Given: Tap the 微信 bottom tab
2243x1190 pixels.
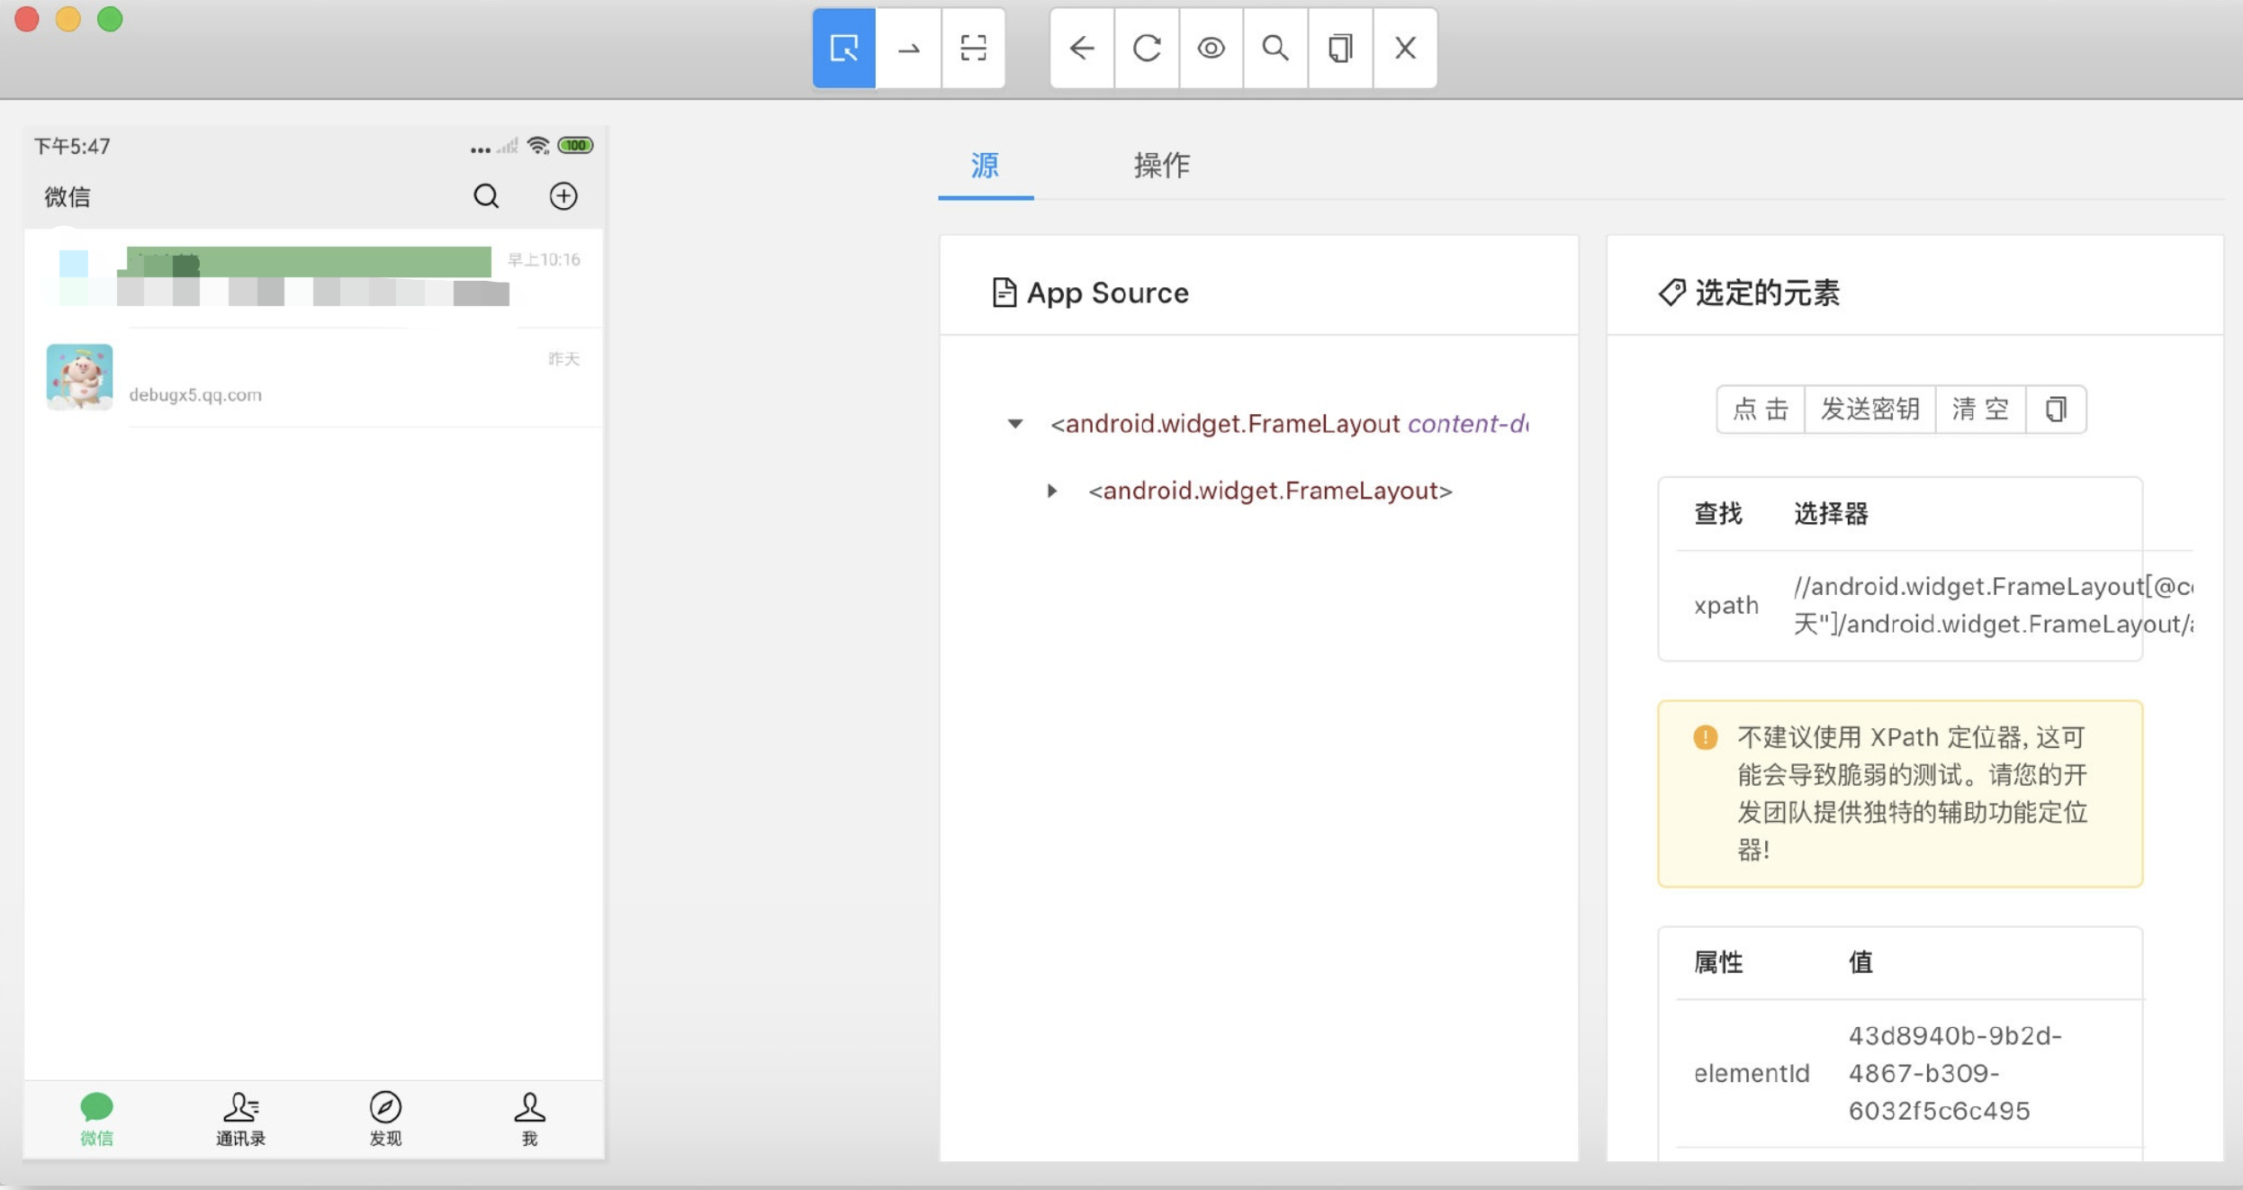Looking at the screenshot, I should [x=96, y=1120].
